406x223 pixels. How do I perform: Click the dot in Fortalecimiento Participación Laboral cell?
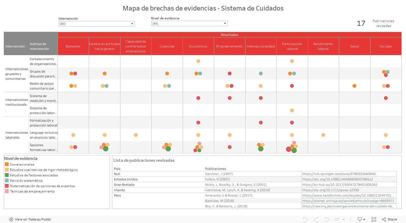292,61
